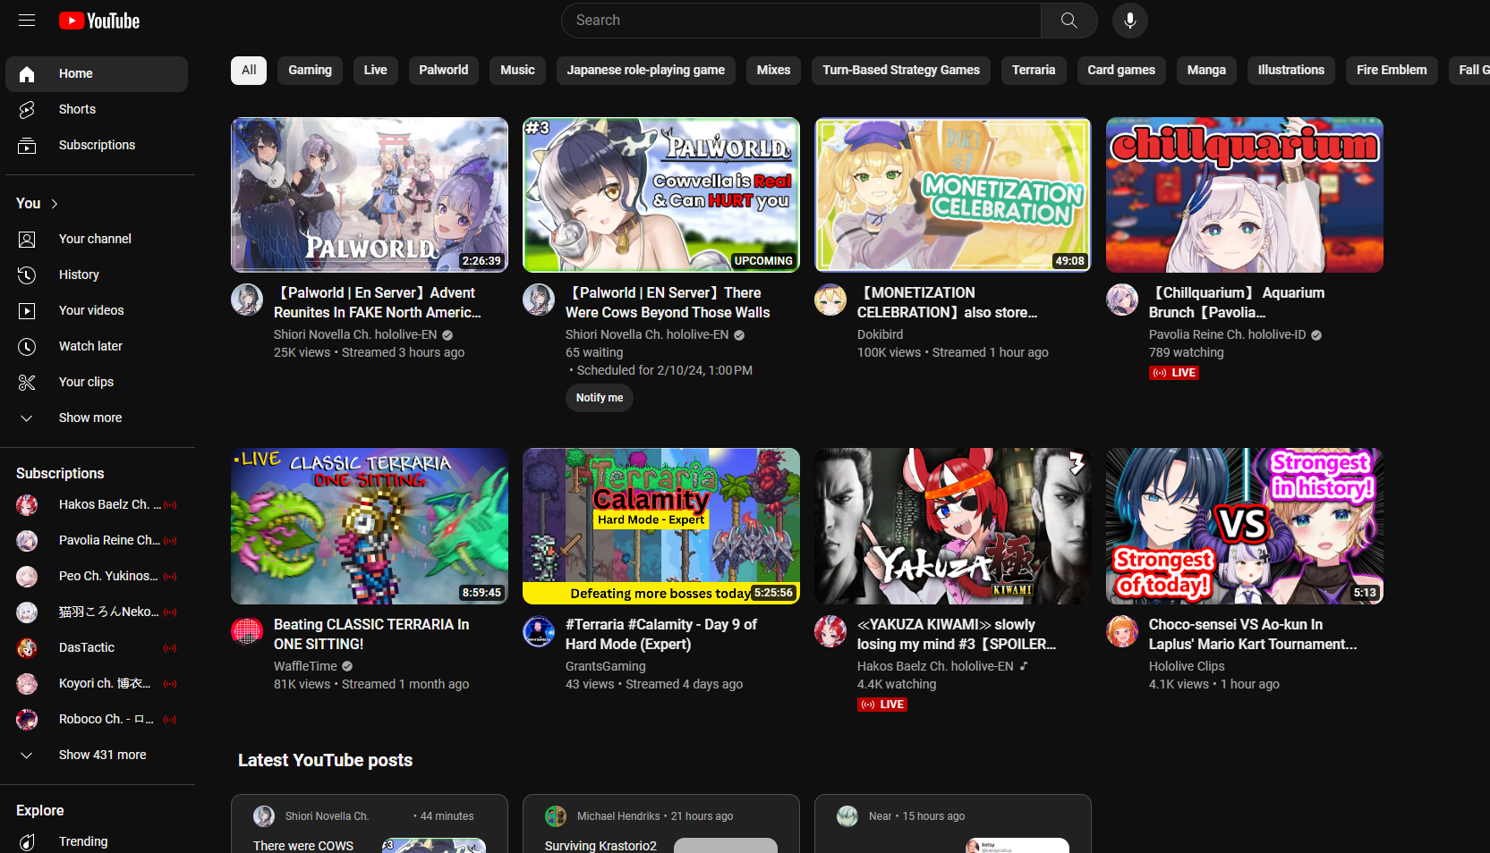Click the YouTube logo

99,21
